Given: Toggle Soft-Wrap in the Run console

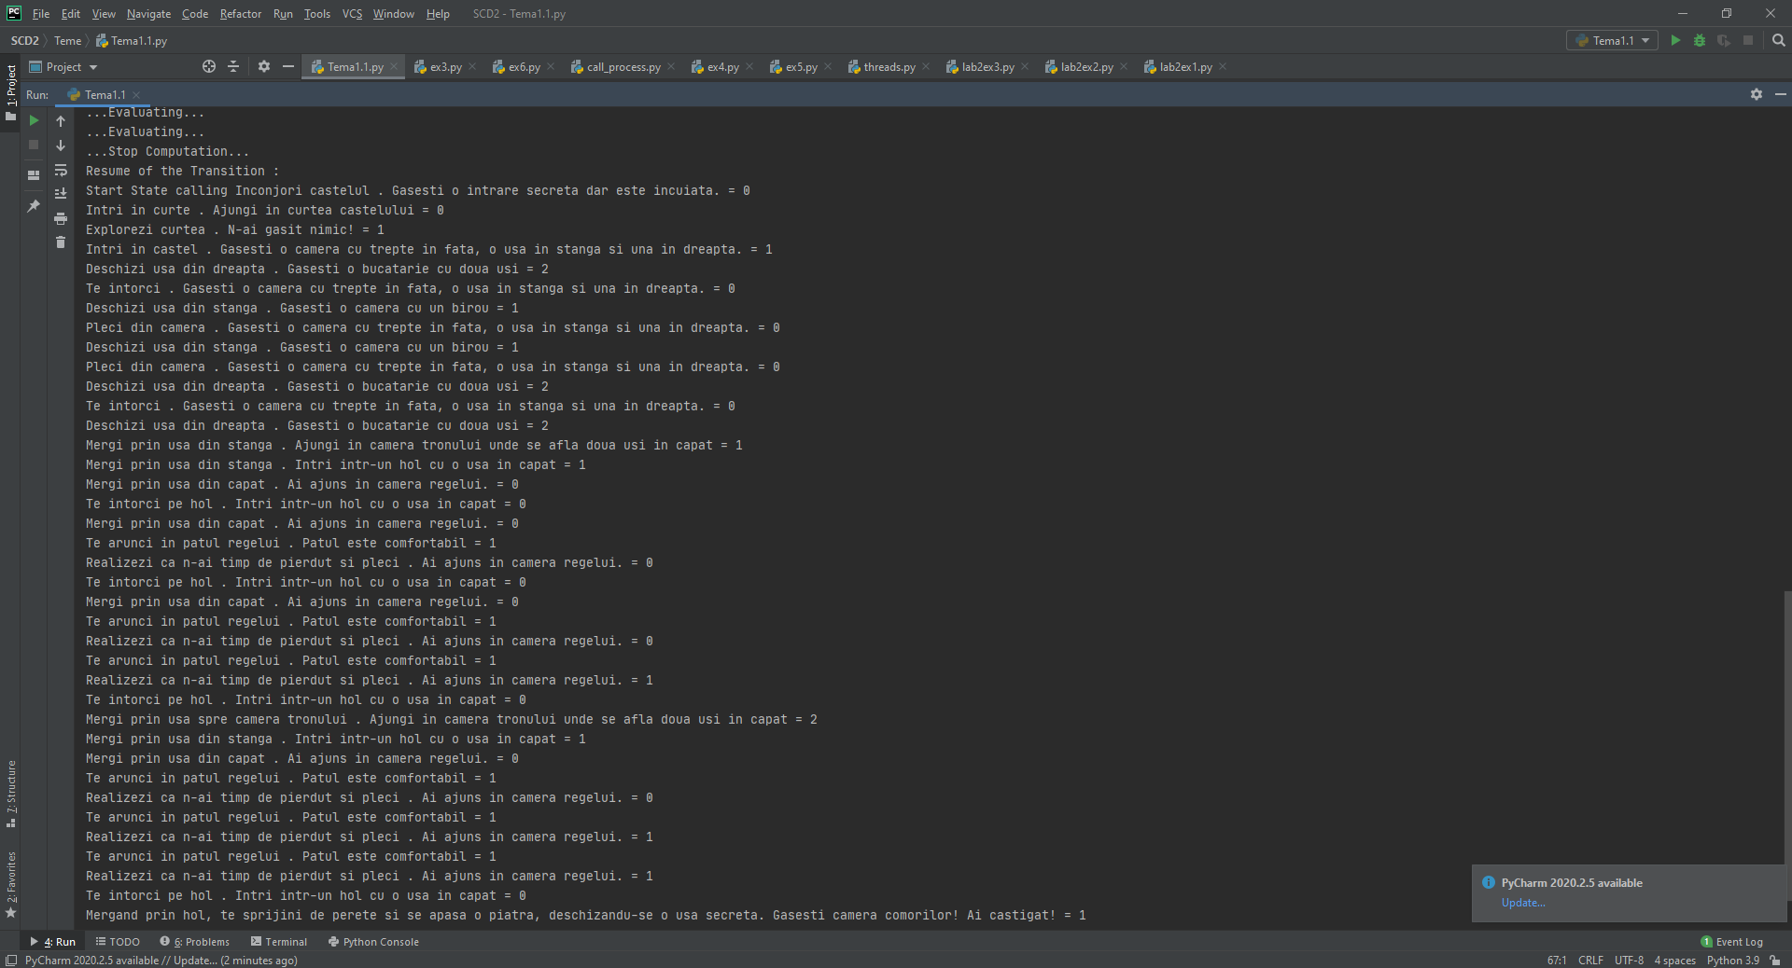Looking at the screenshot, I should [61, 170].
